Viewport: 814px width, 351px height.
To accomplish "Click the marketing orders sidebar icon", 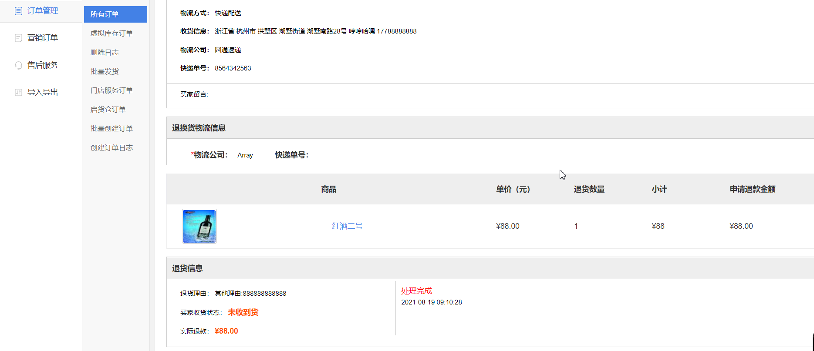I will pos(18,38).
